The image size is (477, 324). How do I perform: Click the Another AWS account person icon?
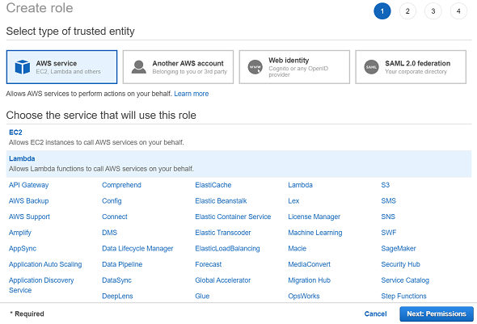pos(139,67)
